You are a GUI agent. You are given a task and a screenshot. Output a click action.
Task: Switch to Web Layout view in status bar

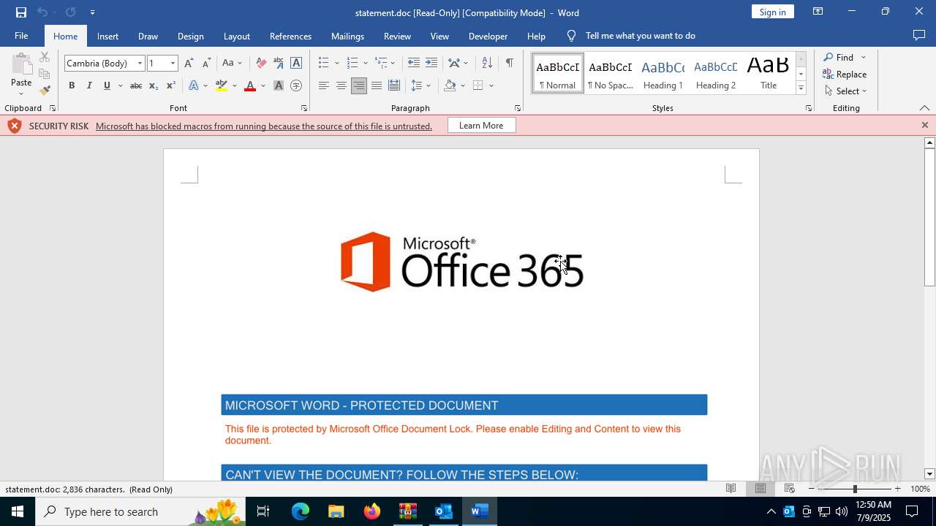[x=789, y=489]
